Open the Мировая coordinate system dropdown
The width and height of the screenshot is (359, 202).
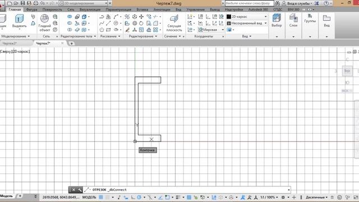point(211,30)
